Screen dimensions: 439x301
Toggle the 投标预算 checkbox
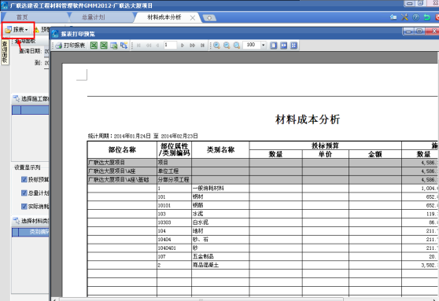[x=24, y=179]
